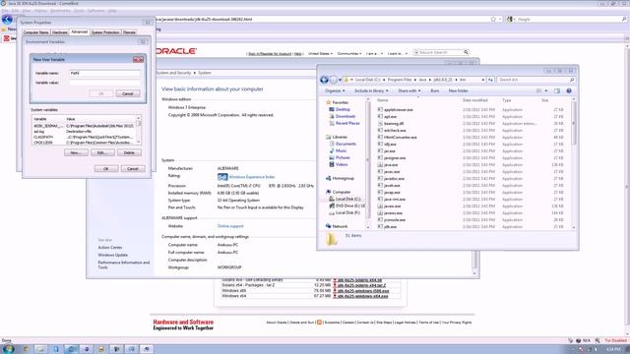Image resolution: width=630 pixels, height=354 pixels.
Task: Click the Homegroup icon in navigation pane
Action: [328, 178]
